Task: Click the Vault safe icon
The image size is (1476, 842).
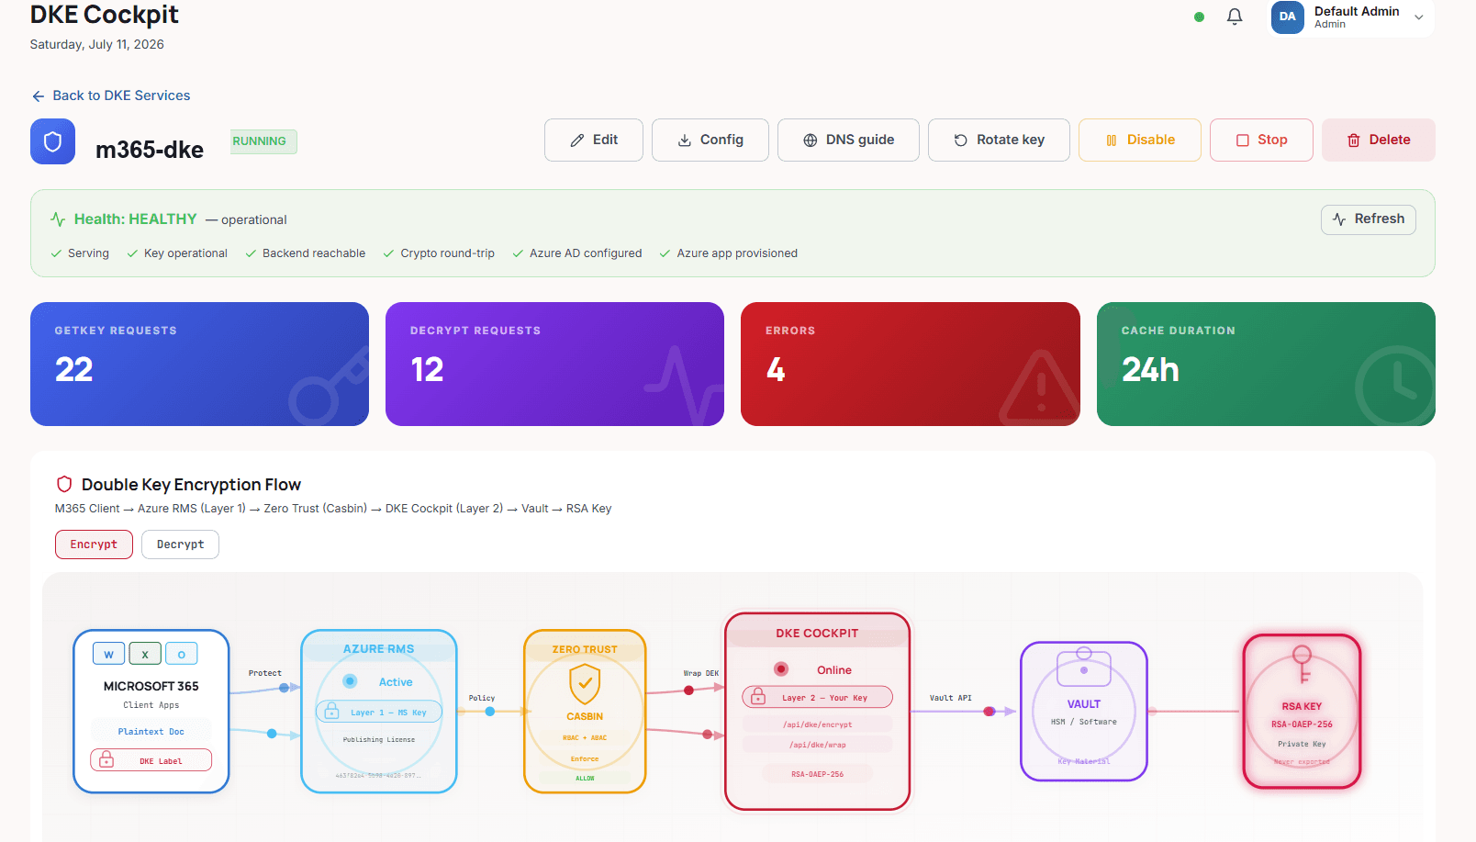Action: 1084,668
